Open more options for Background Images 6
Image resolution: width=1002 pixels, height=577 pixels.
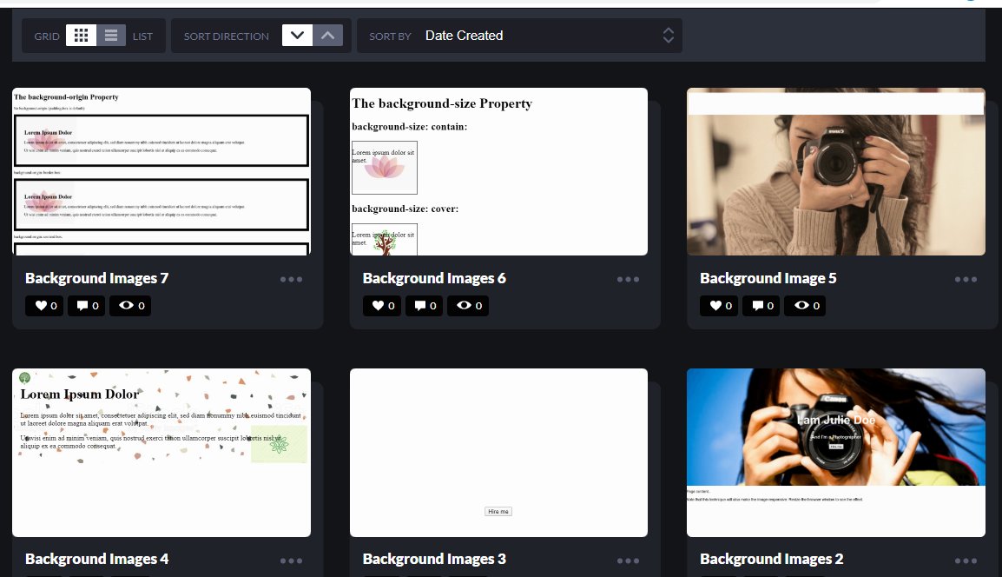(x=628, y=280)
